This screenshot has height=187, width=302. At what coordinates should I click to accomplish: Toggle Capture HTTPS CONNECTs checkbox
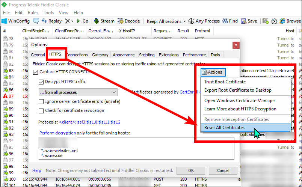pos(35,72)
